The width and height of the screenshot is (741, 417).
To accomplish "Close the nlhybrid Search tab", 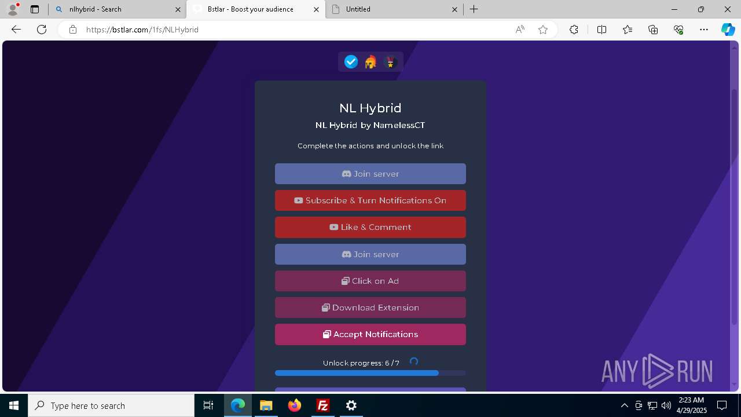I will coord(178,9).
